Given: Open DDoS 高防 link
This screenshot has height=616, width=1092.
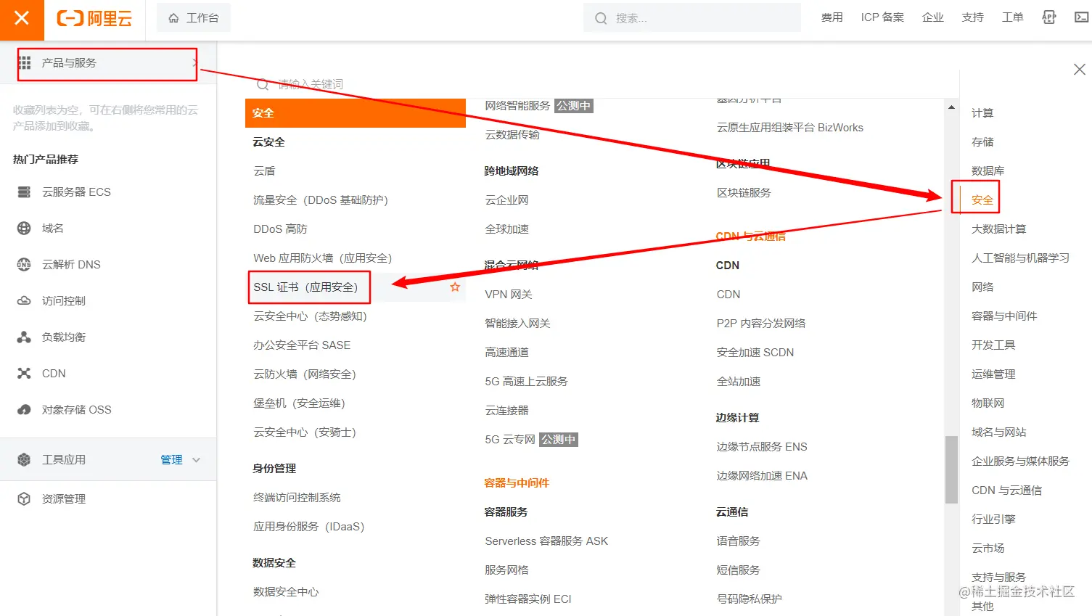Looking at the screenshot, I should (x=280, y=229).
